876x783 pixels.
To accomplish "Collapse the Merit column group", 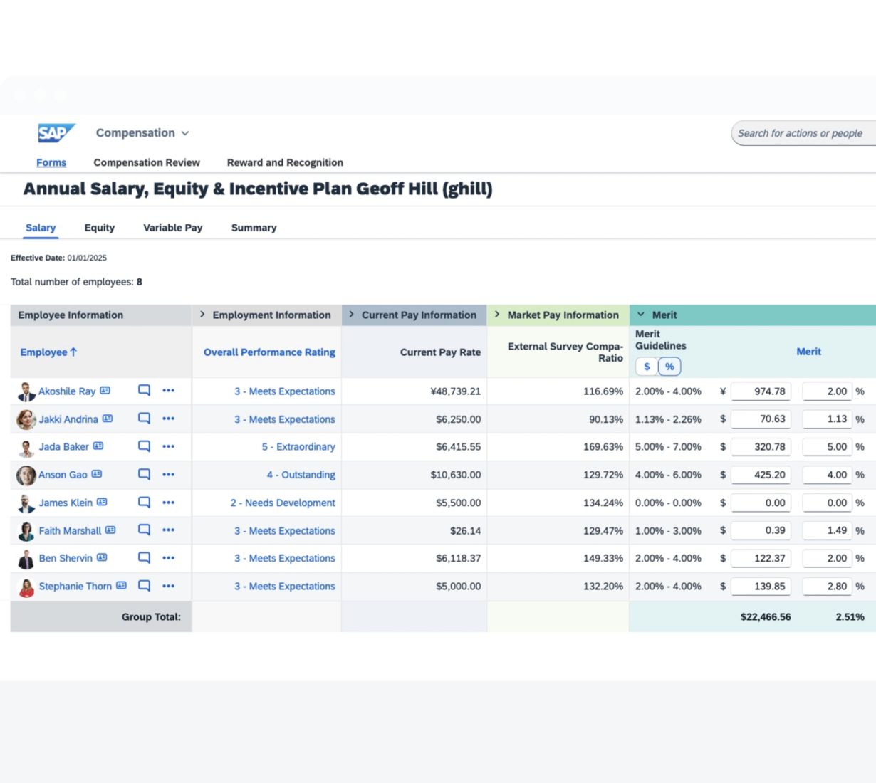I will click(x=641, y=315).
